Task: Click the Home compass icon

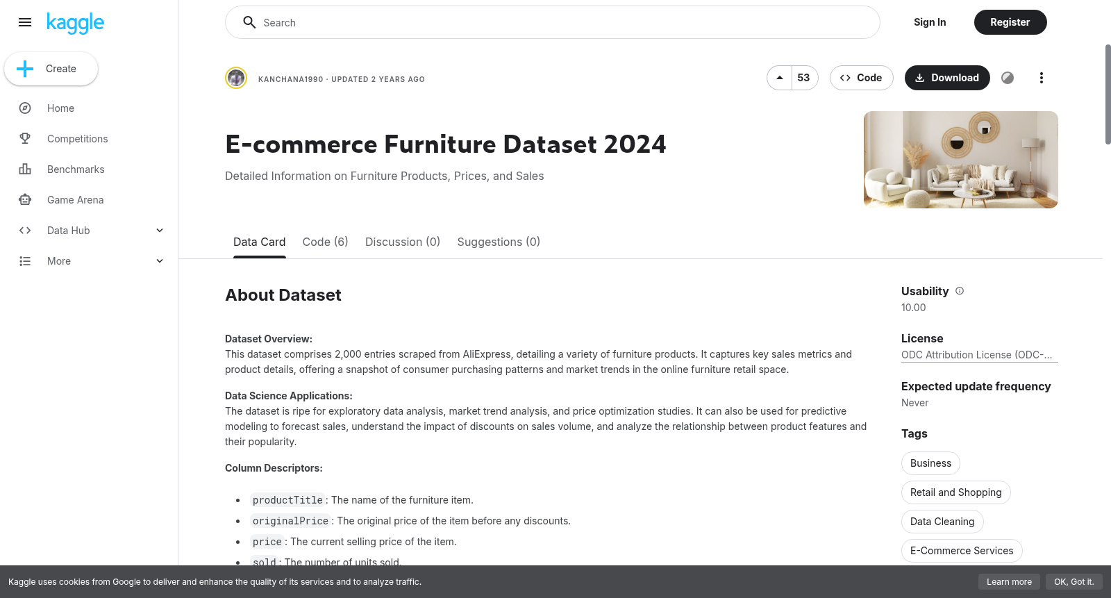Action: tap(25, 108)
